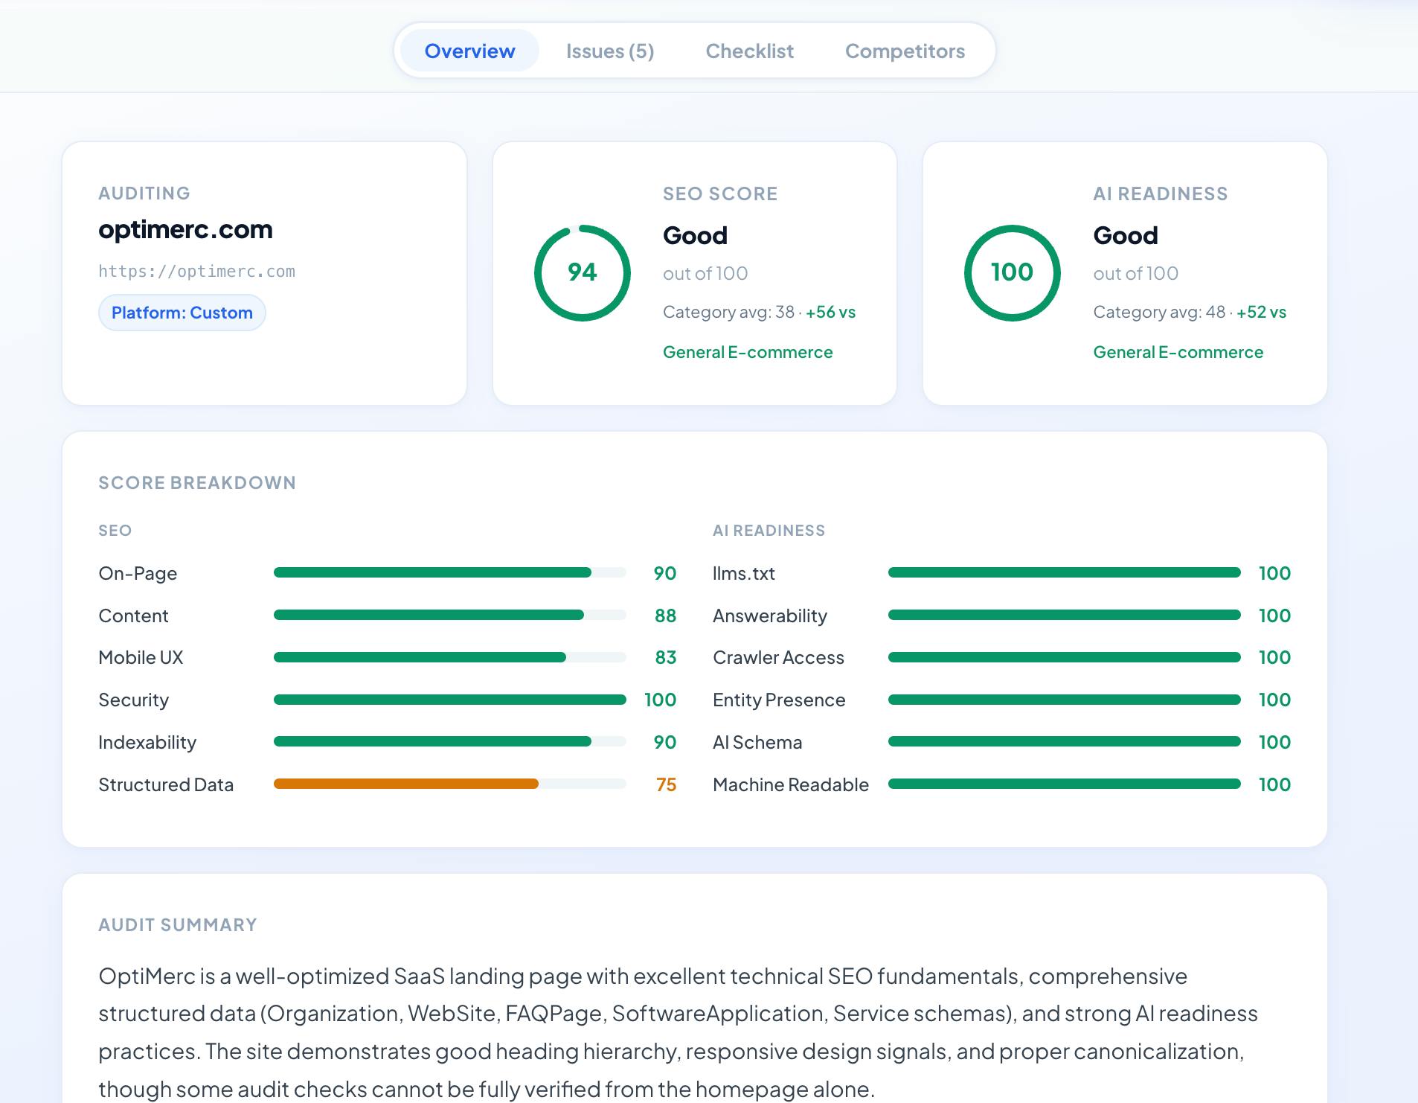Click the +56 vs comparison text
This screenshot has width=1418, height=1103.
(x=830, y=312)
